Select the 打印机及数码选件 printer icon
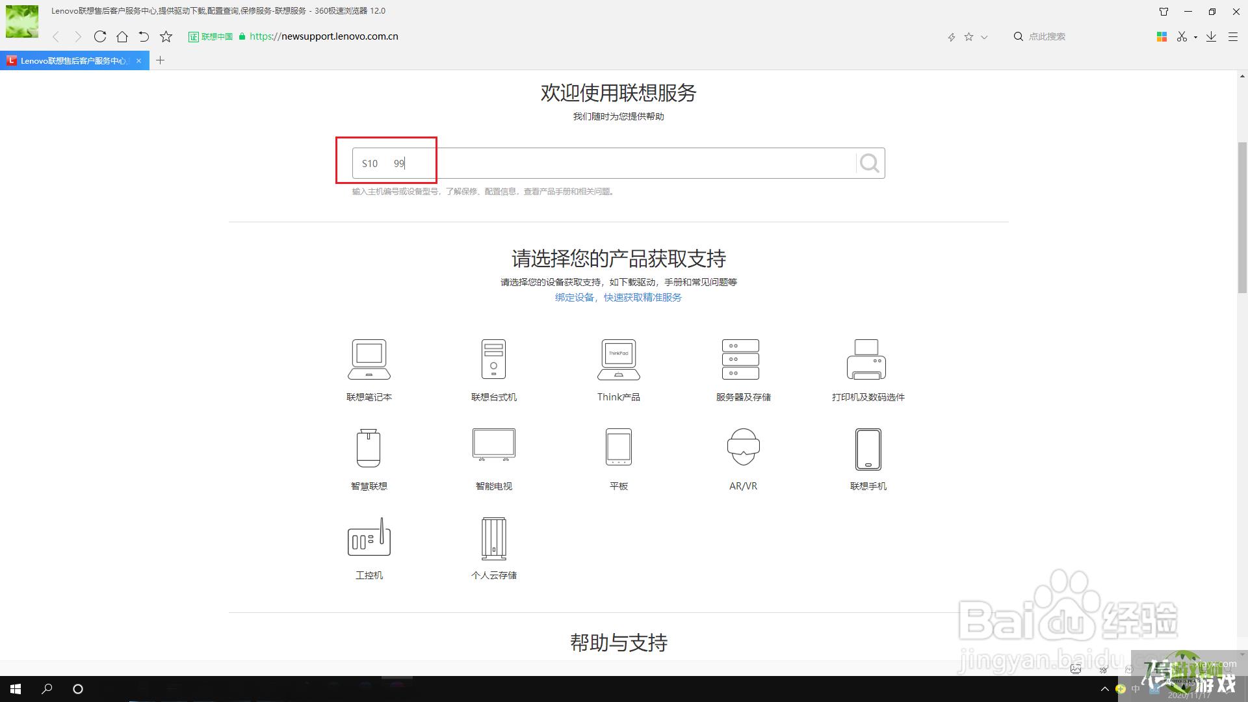 866,359
